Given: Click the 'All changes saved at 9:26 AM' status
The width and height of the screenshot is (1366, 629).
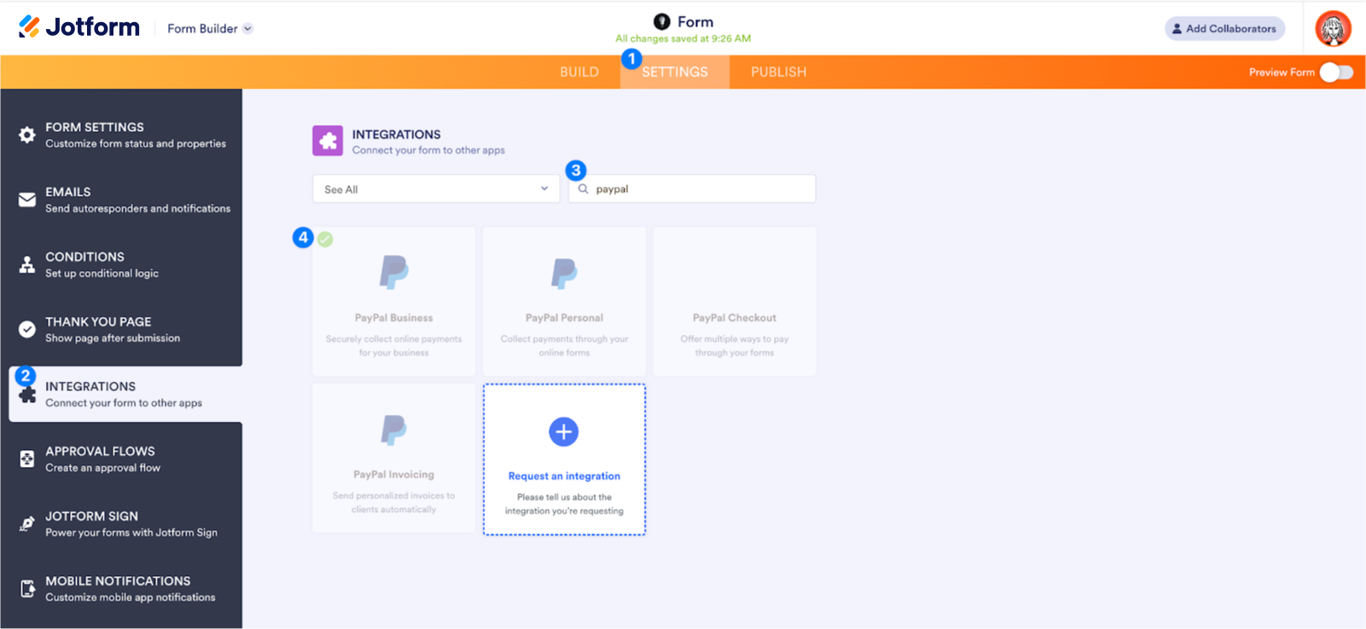Looking at the screenshot, I should [683, 38].
